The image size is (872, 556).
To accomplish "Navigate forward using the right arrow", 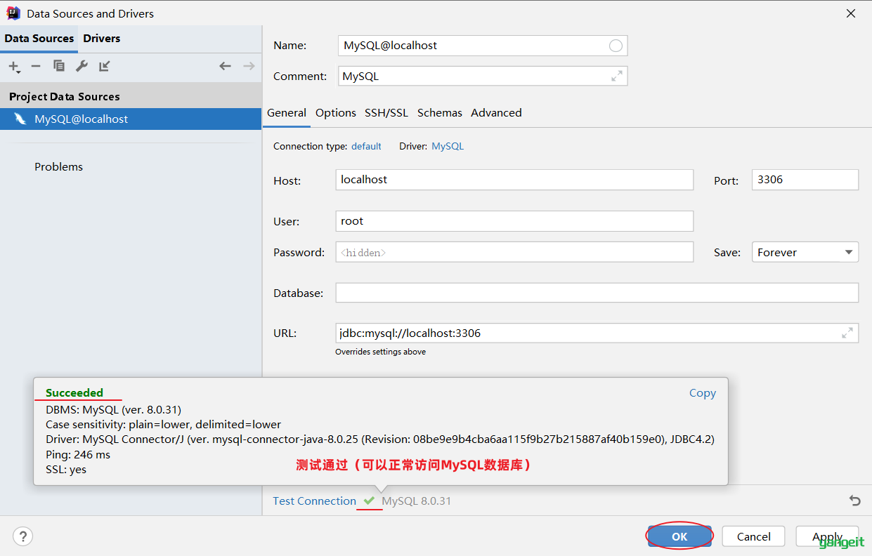I will [x=249, y=66].
